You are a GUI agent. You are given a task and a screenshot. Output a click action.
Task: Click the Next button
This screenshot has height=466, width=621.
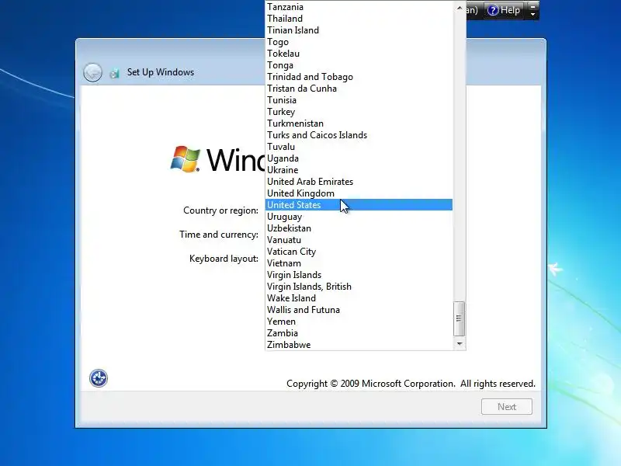point(507,406)
